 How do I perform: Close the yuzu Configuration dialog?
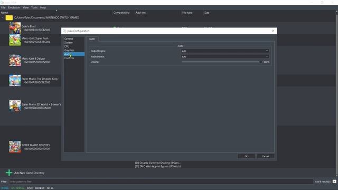click(x=273, y=31)
